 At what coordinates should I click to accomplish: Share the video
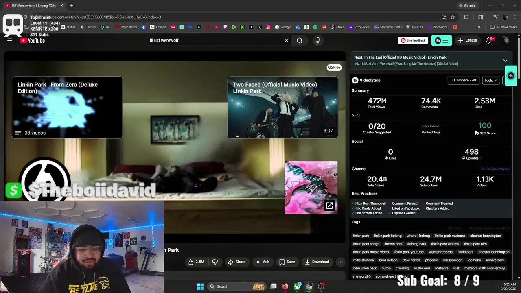pyautogui.click(x=236, y=262)
